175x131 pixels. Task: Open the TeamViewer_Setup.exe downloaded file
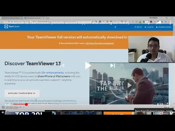[12, 107]
